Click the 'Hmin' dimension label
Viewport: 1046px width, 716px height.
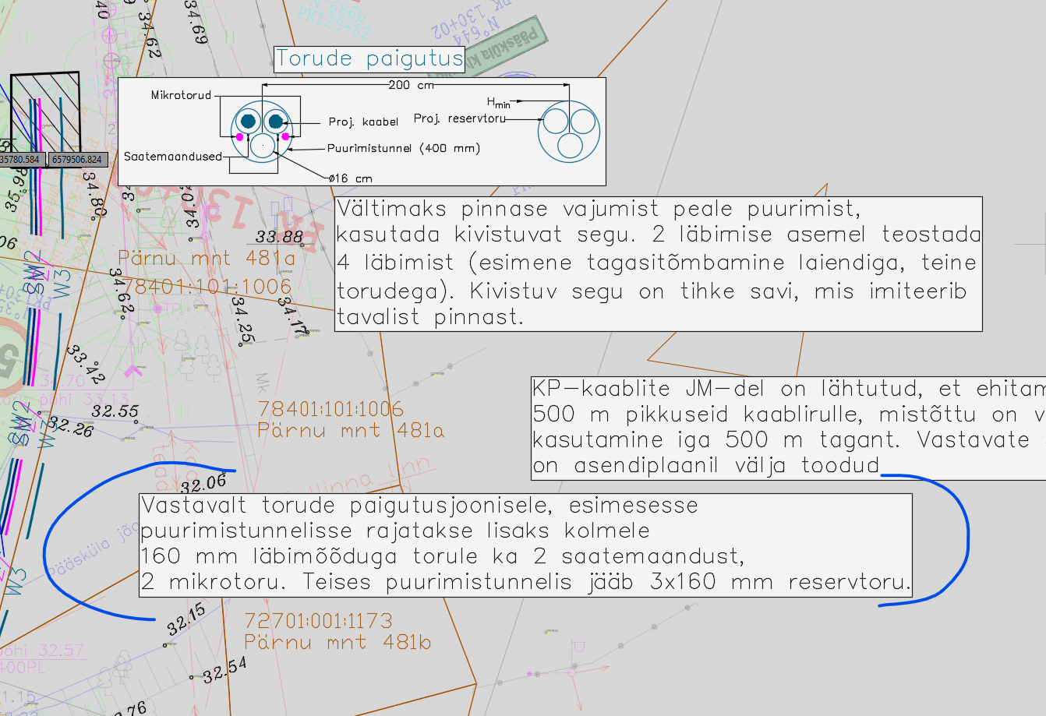coord(499,102)
